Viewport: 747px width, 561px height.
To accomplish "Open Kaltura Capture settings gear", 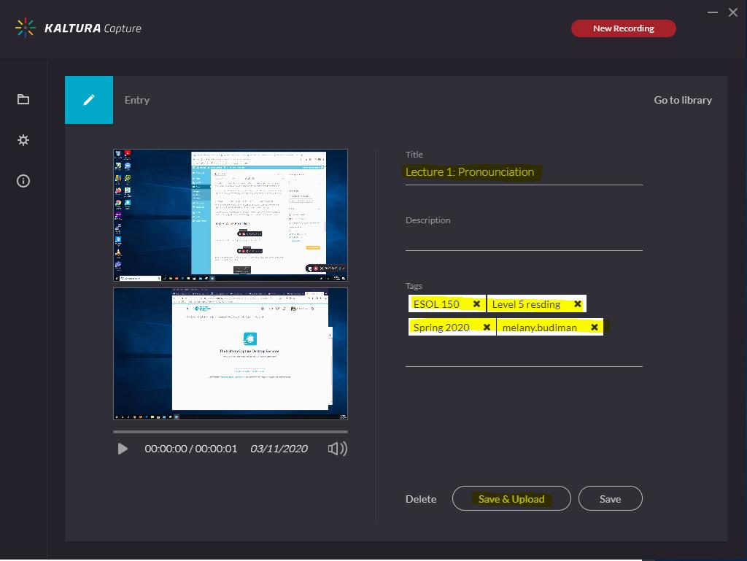I will click(23, 140).
